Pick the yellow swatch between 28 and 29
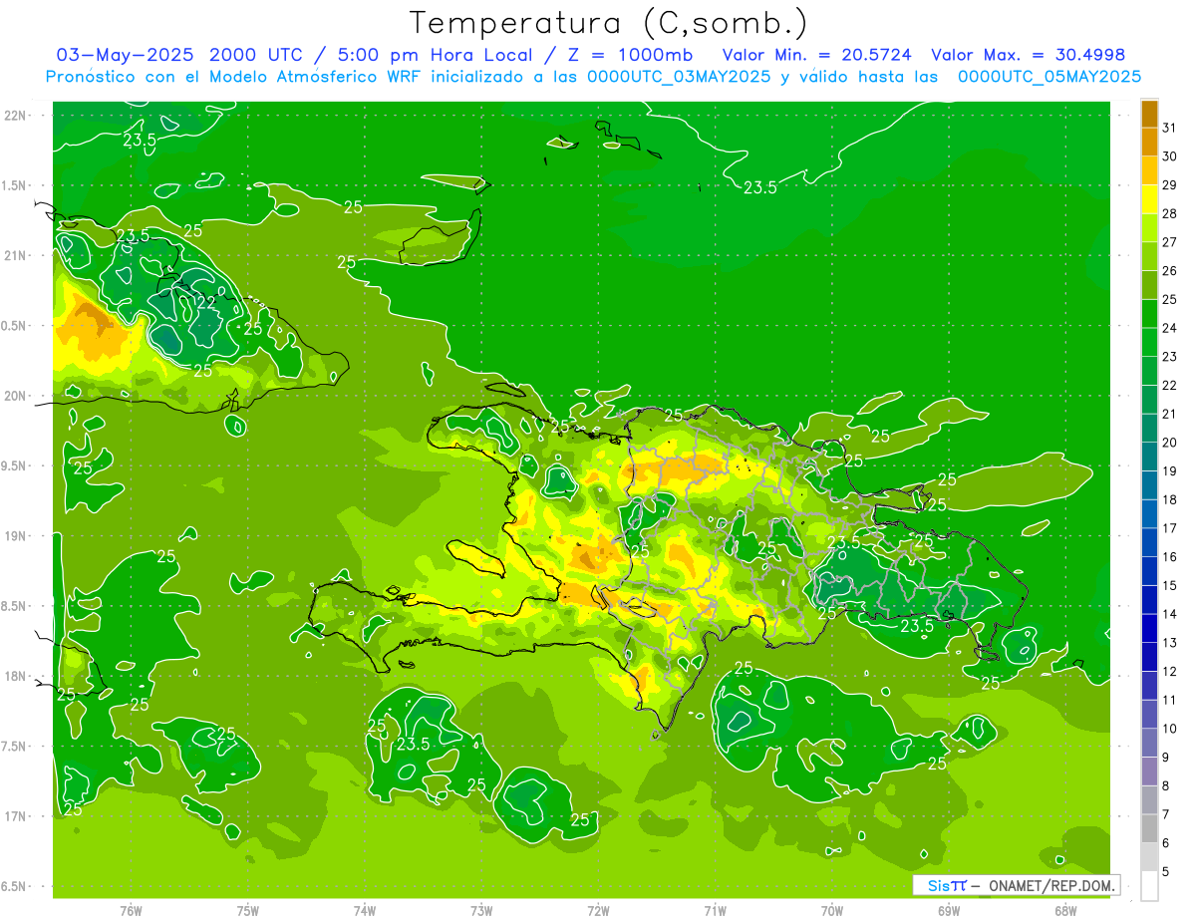Viewport: 1196px width, 924px height. click(x=1149, y=199)
